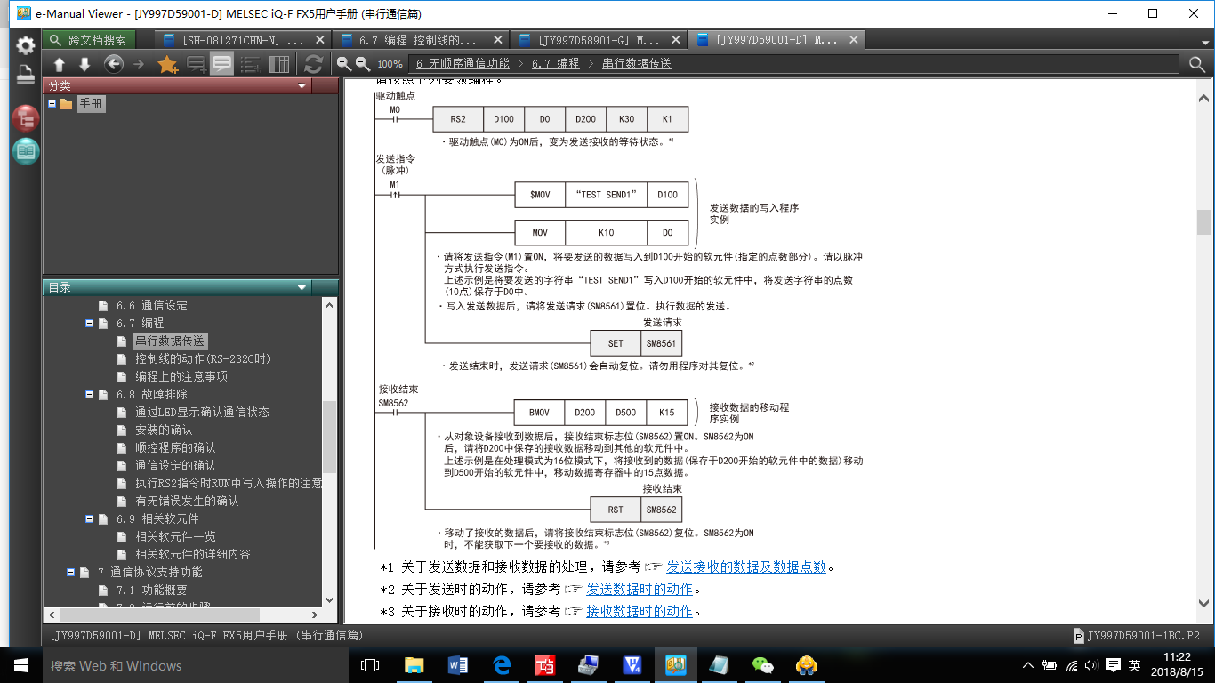Open the 发送接收的数据及数据点数 link

(746, 566)
